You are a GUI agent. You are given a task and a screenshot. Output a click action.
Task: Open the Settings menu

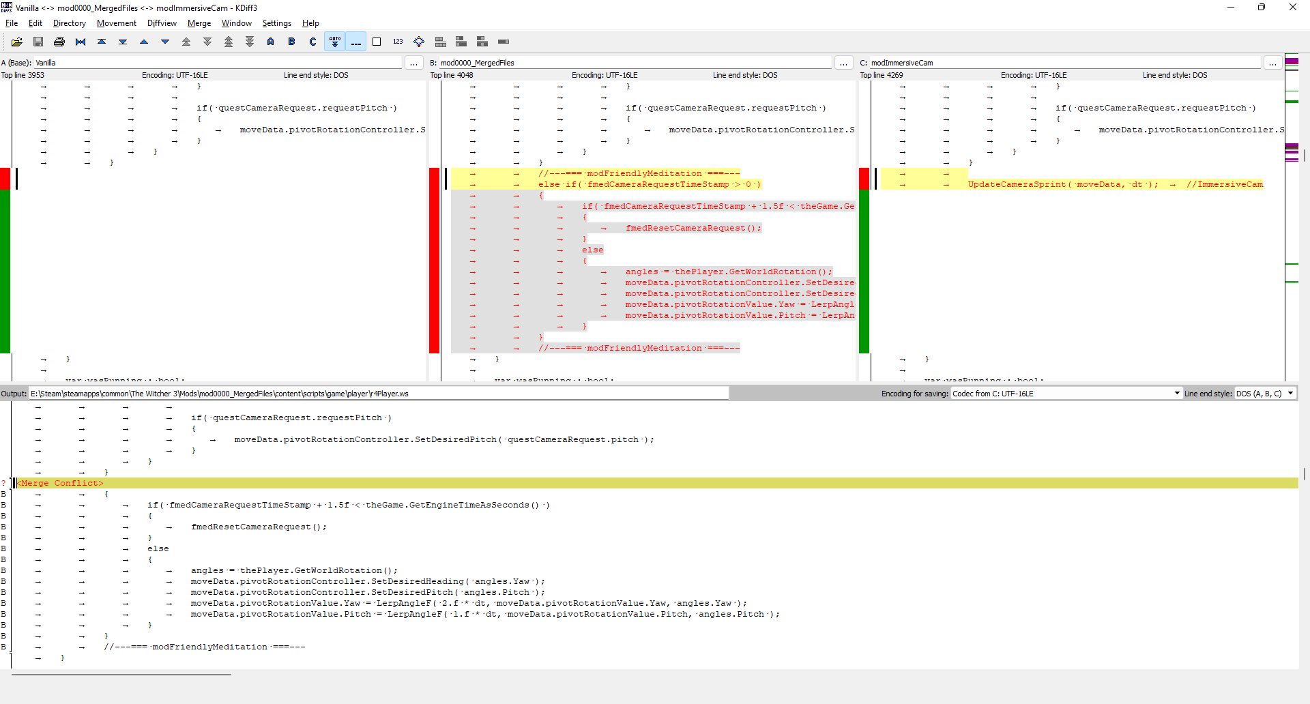[x=277, y=23]
